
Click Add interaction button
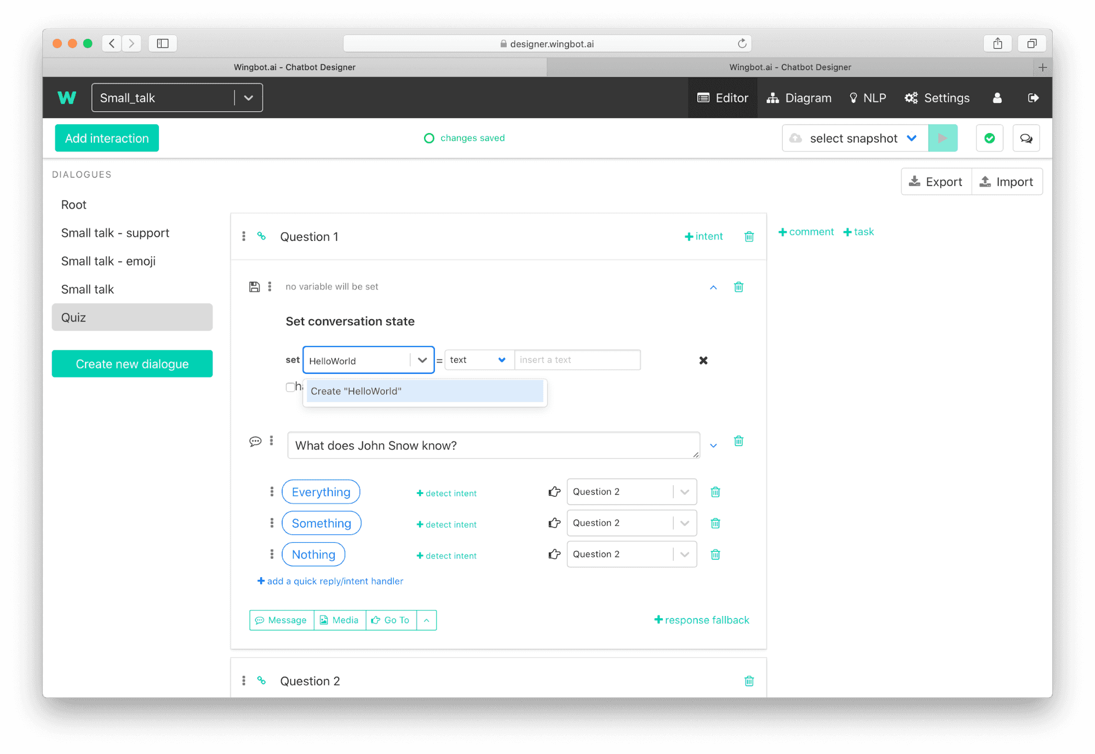[x=107, y=138]
